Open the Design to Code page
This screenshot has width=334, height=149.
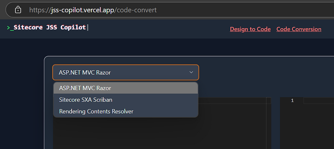250,29
